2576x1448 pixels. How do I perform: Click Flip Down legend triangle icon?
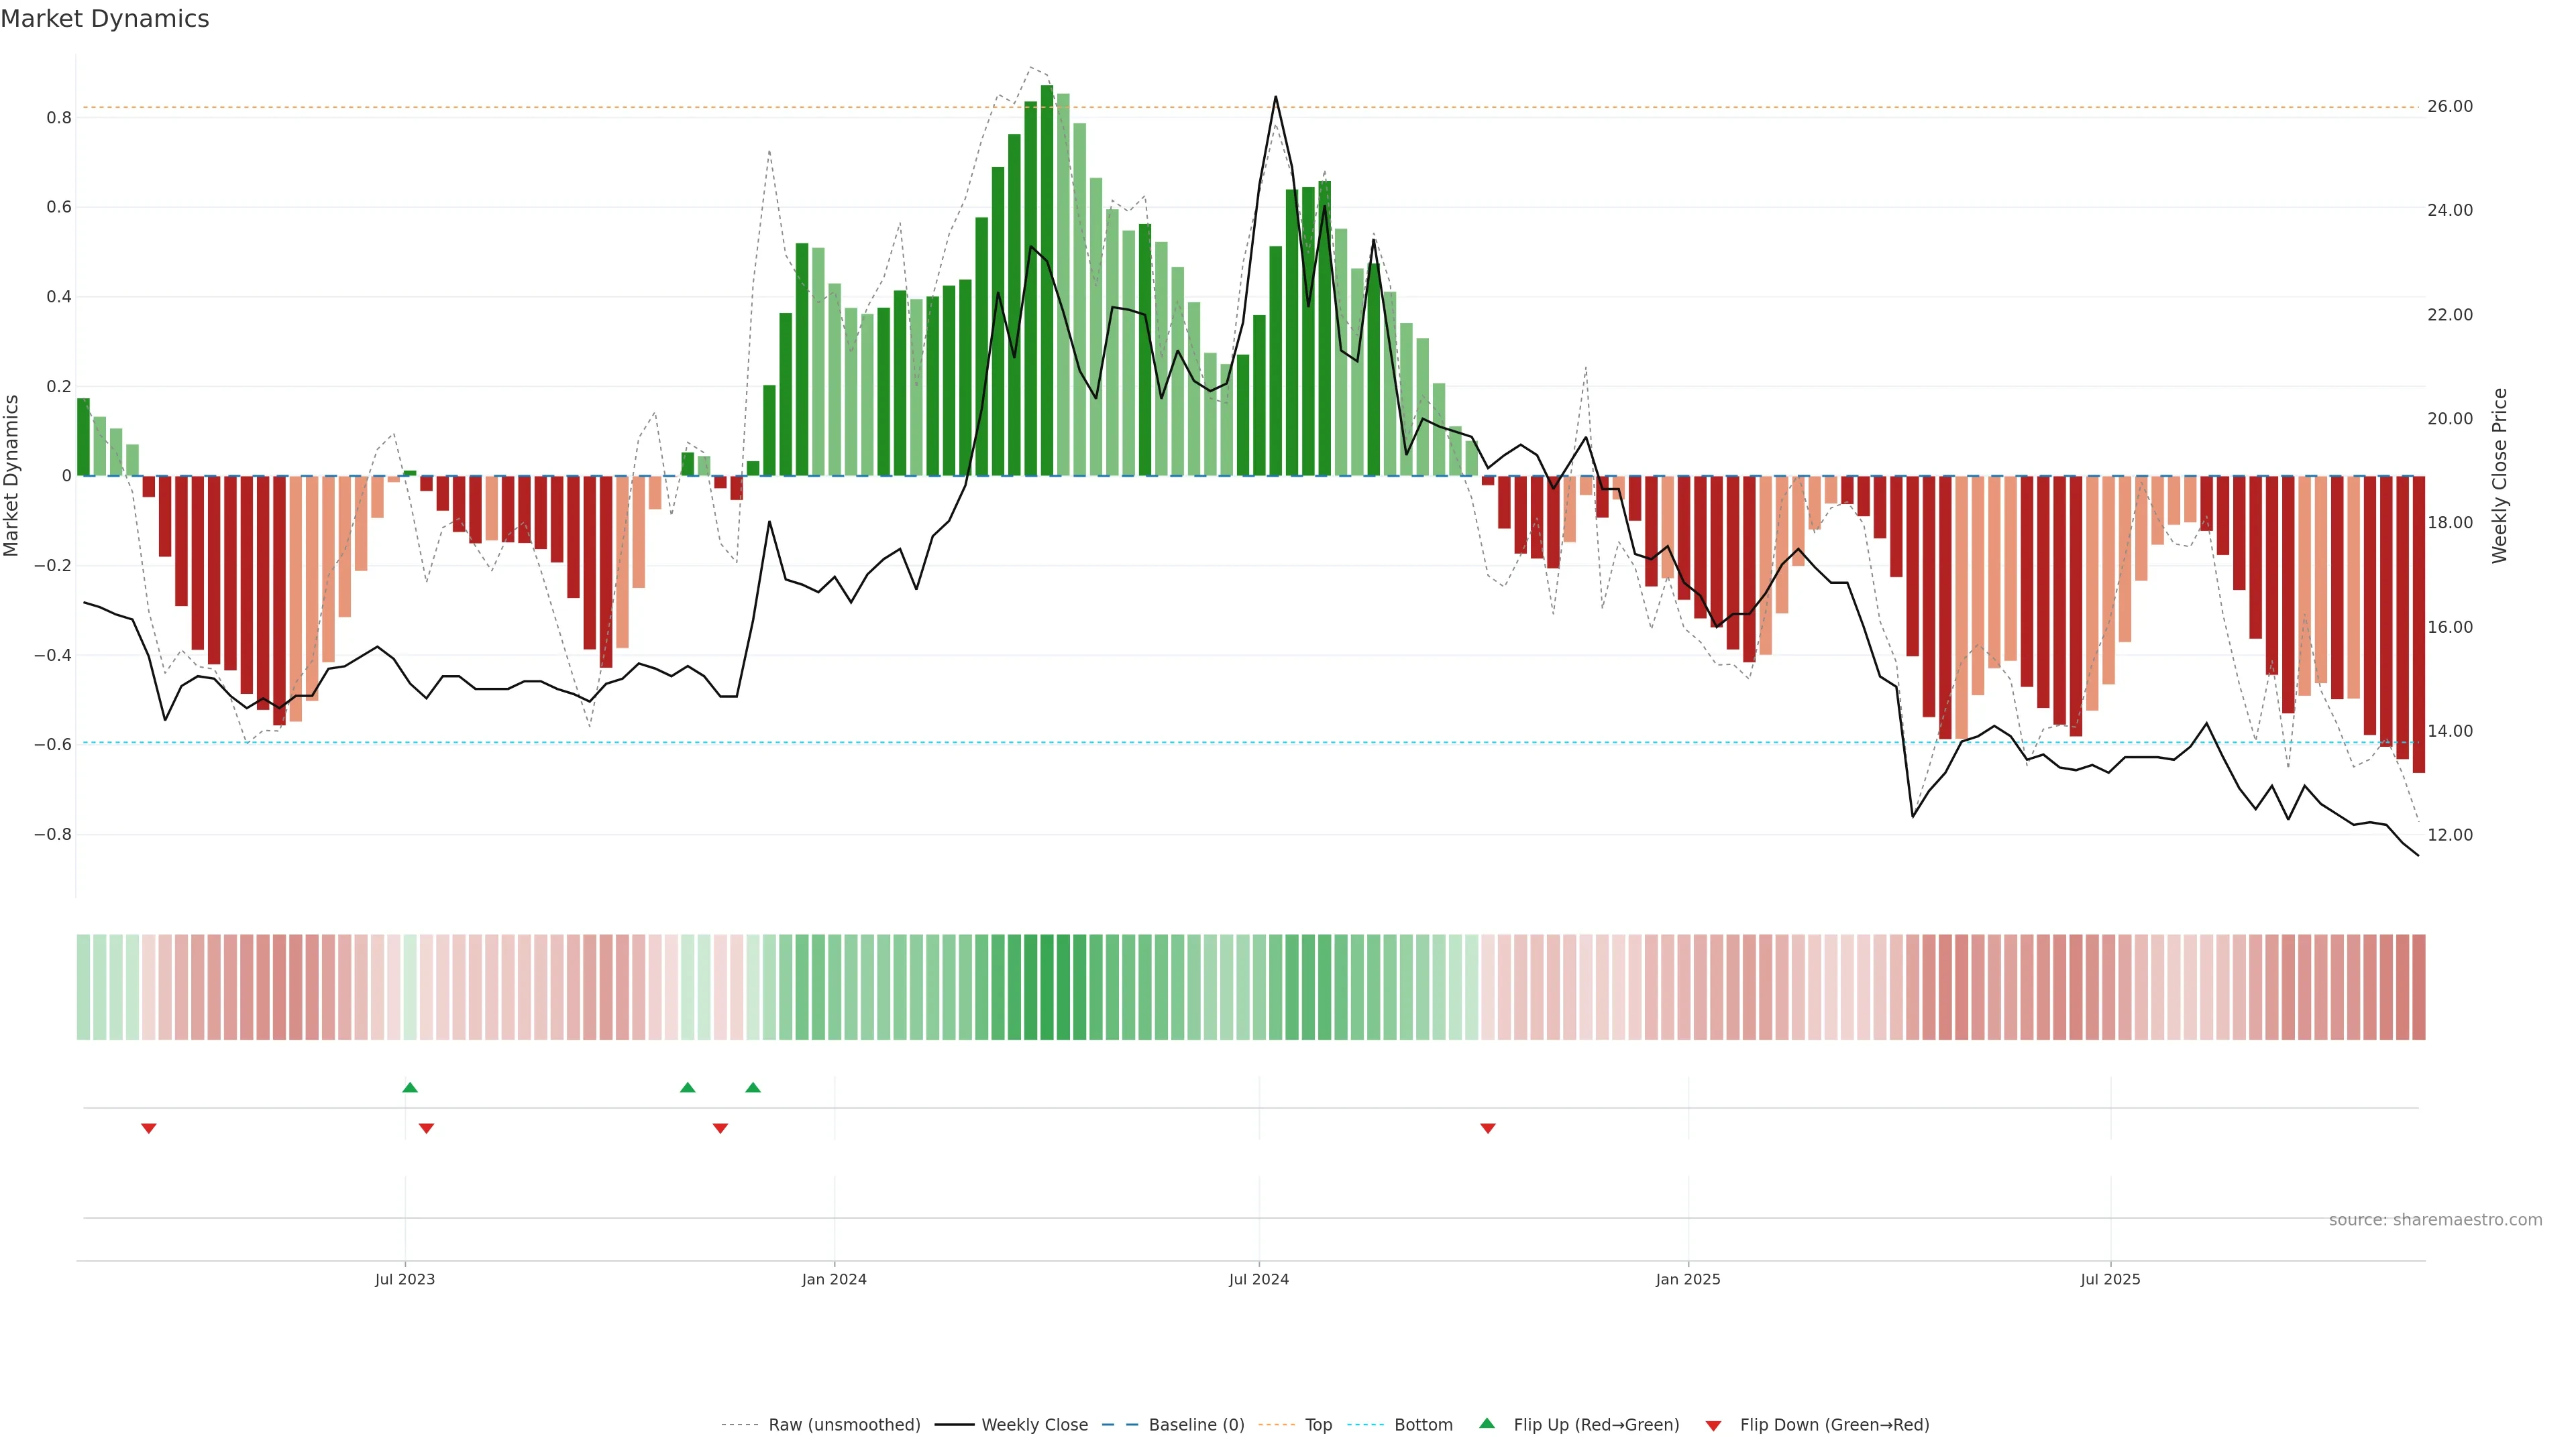click(1713, 1425)
